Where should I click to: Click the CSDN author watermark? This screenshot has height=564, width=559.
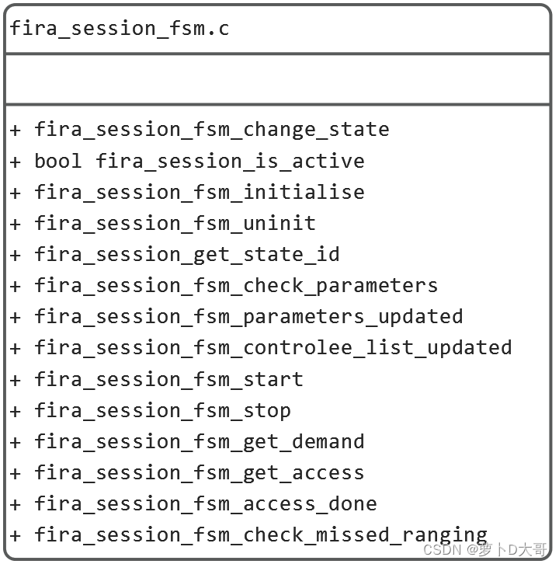coord(485,550)
